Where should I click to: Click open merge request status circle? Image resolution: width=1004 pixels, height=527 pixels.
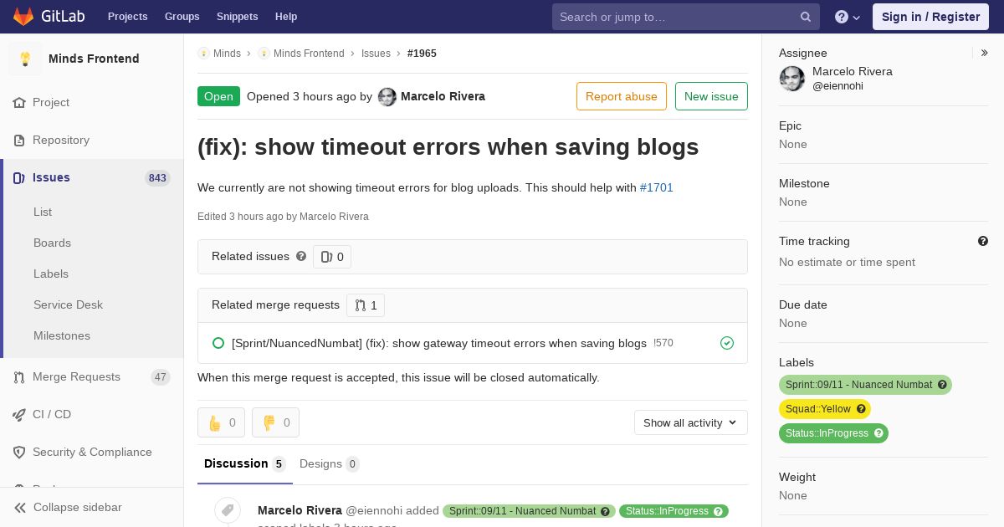point(218,343)
